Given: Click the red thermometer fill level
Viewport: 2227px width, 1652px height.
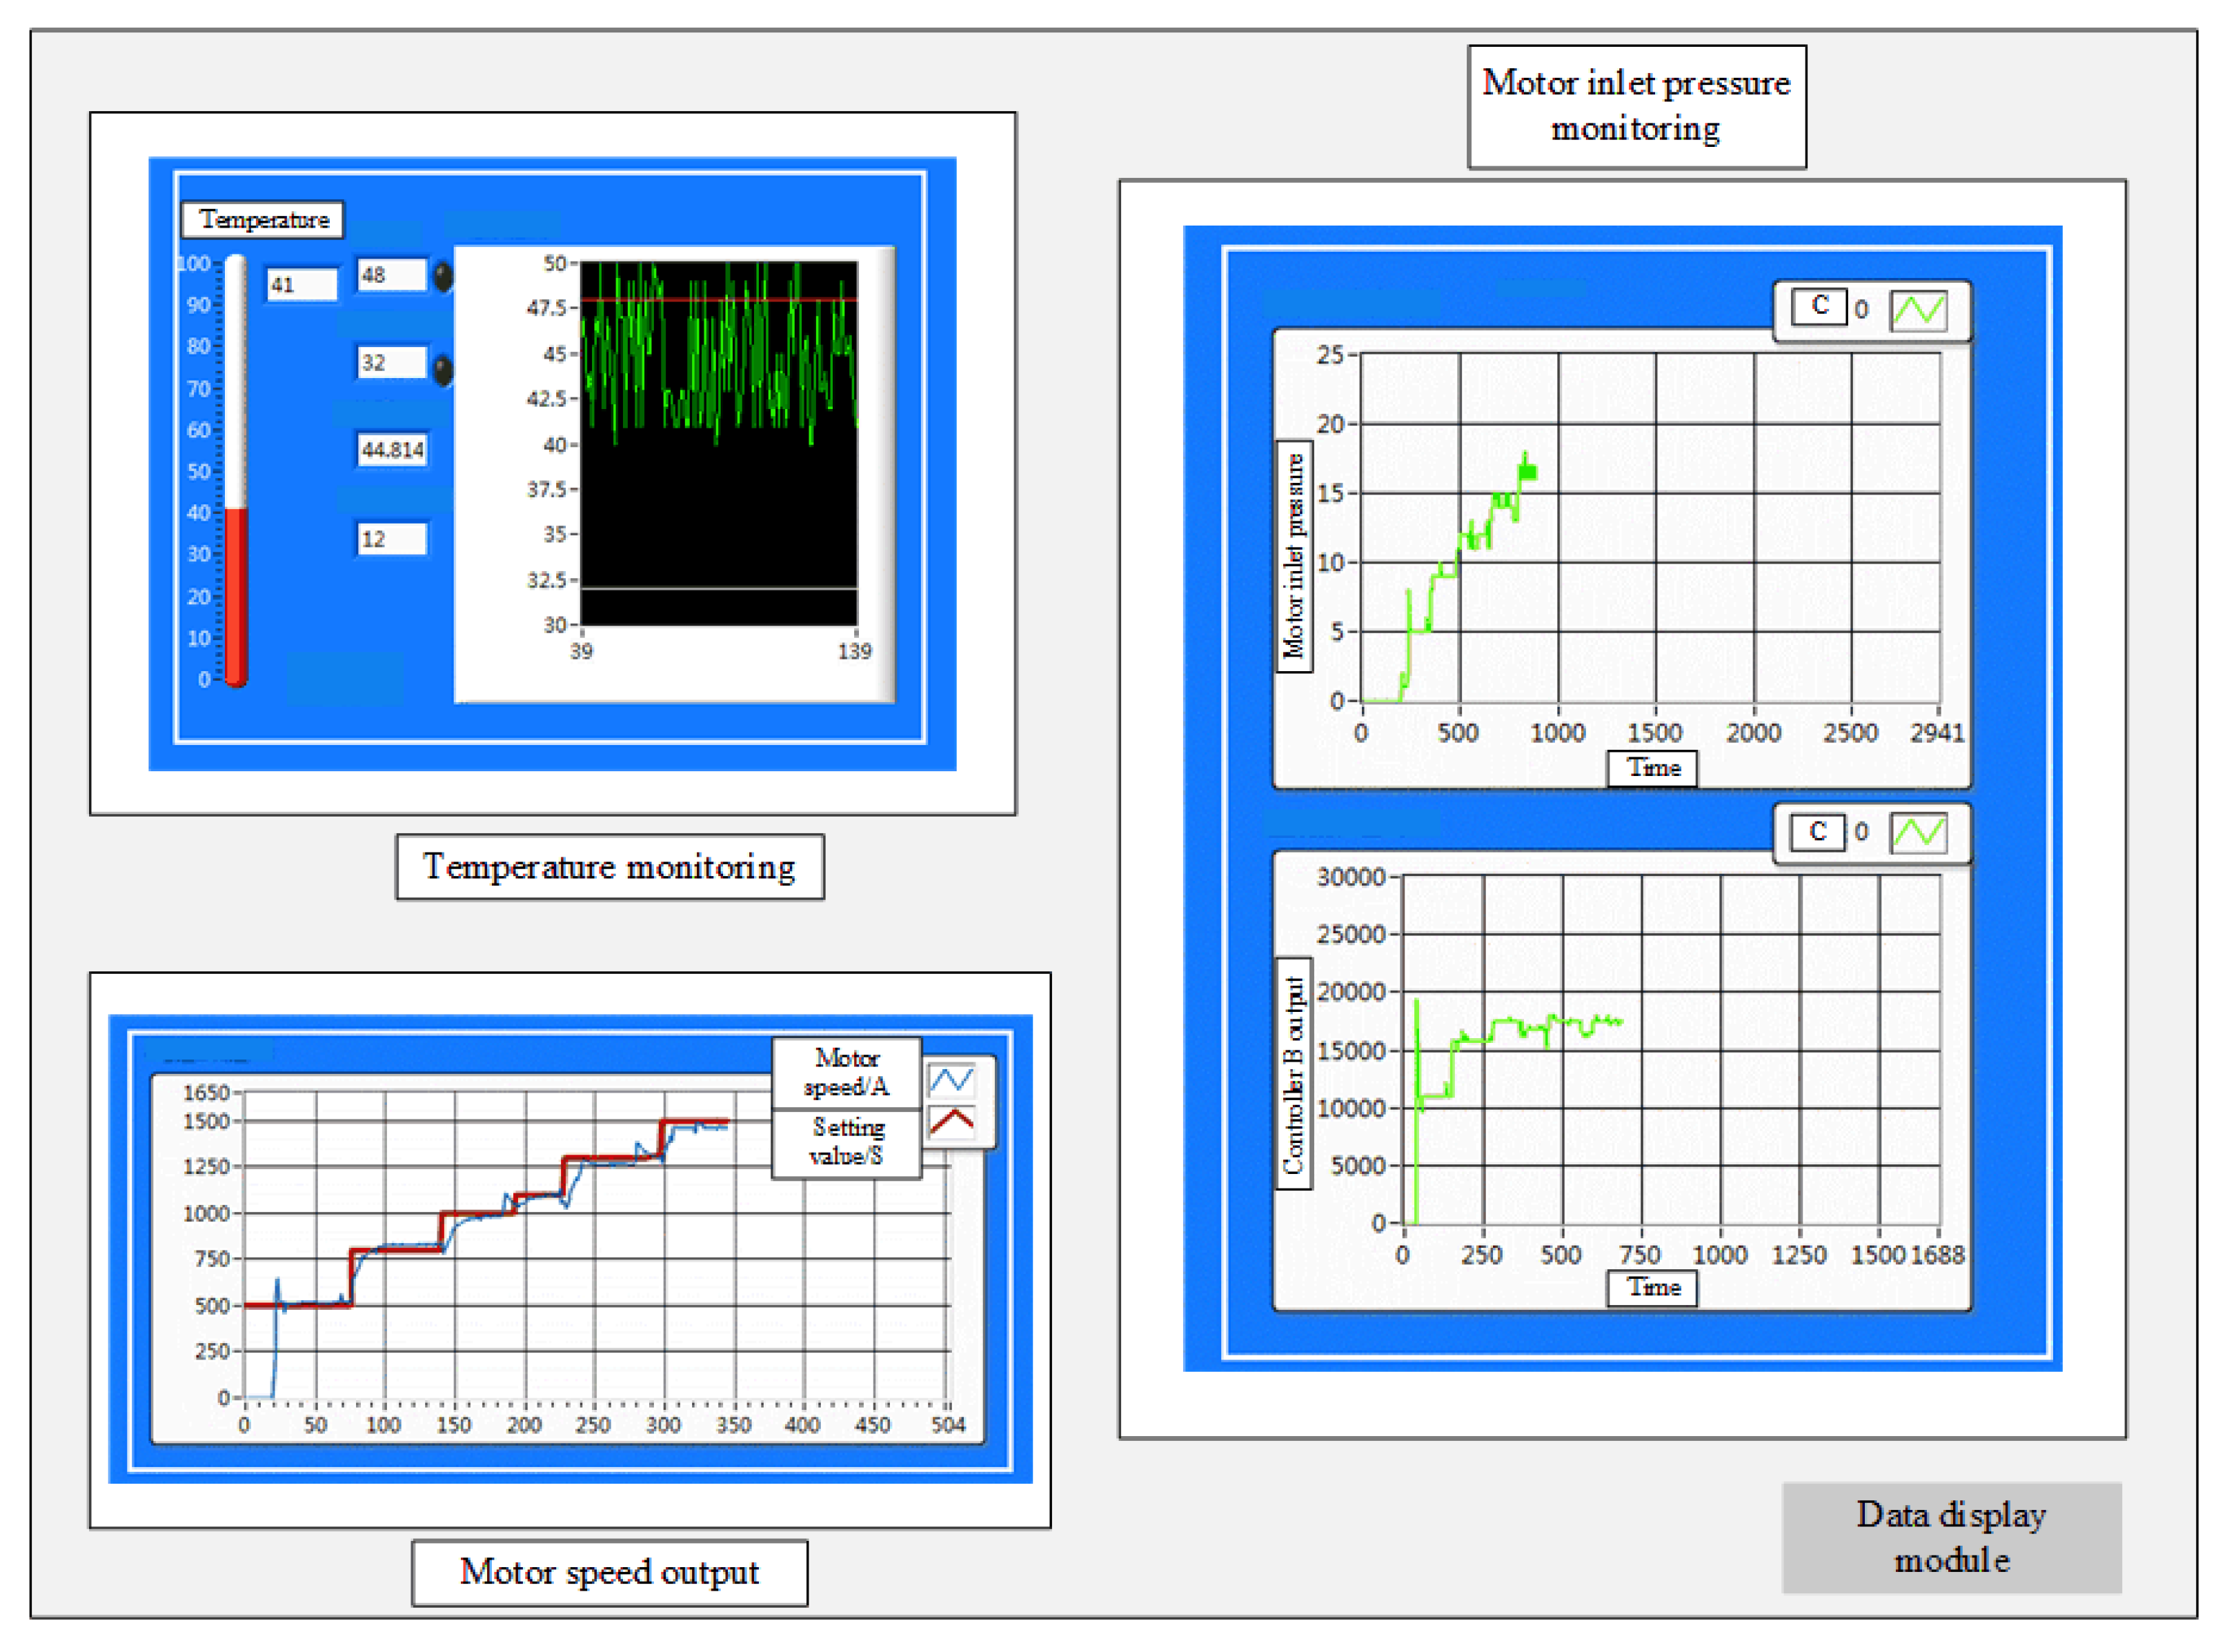Looking at the screenshot, I should (x=236, y=595).
